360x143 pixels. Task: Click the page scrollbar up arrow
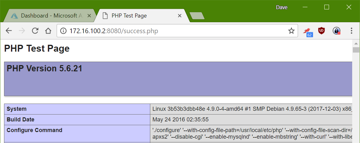356,43
